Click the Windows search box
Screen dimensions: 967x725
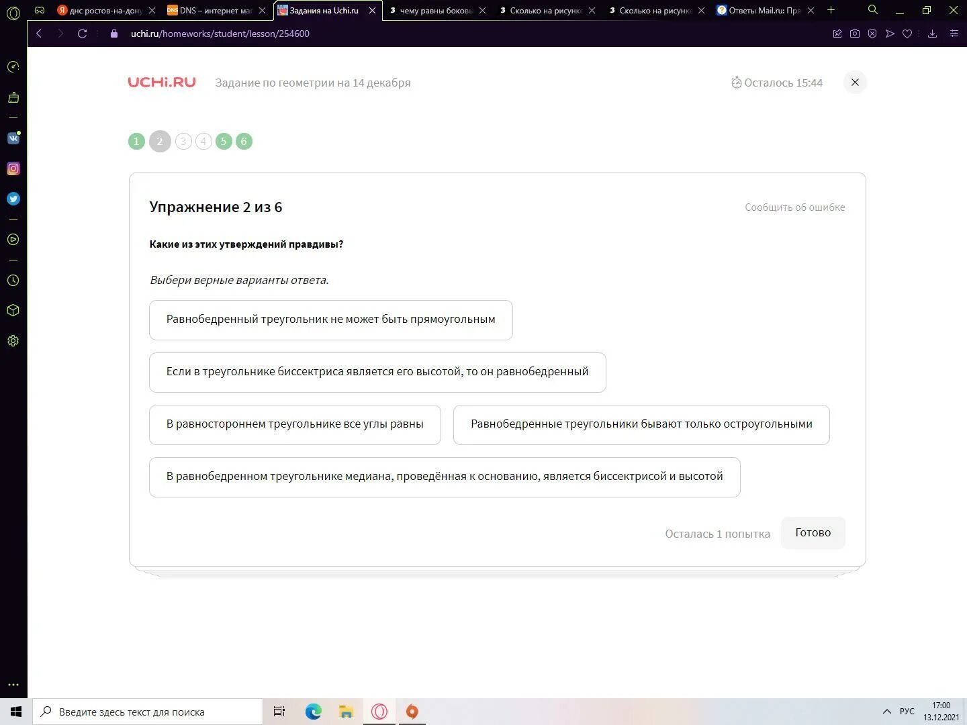(x=148, y=712)
